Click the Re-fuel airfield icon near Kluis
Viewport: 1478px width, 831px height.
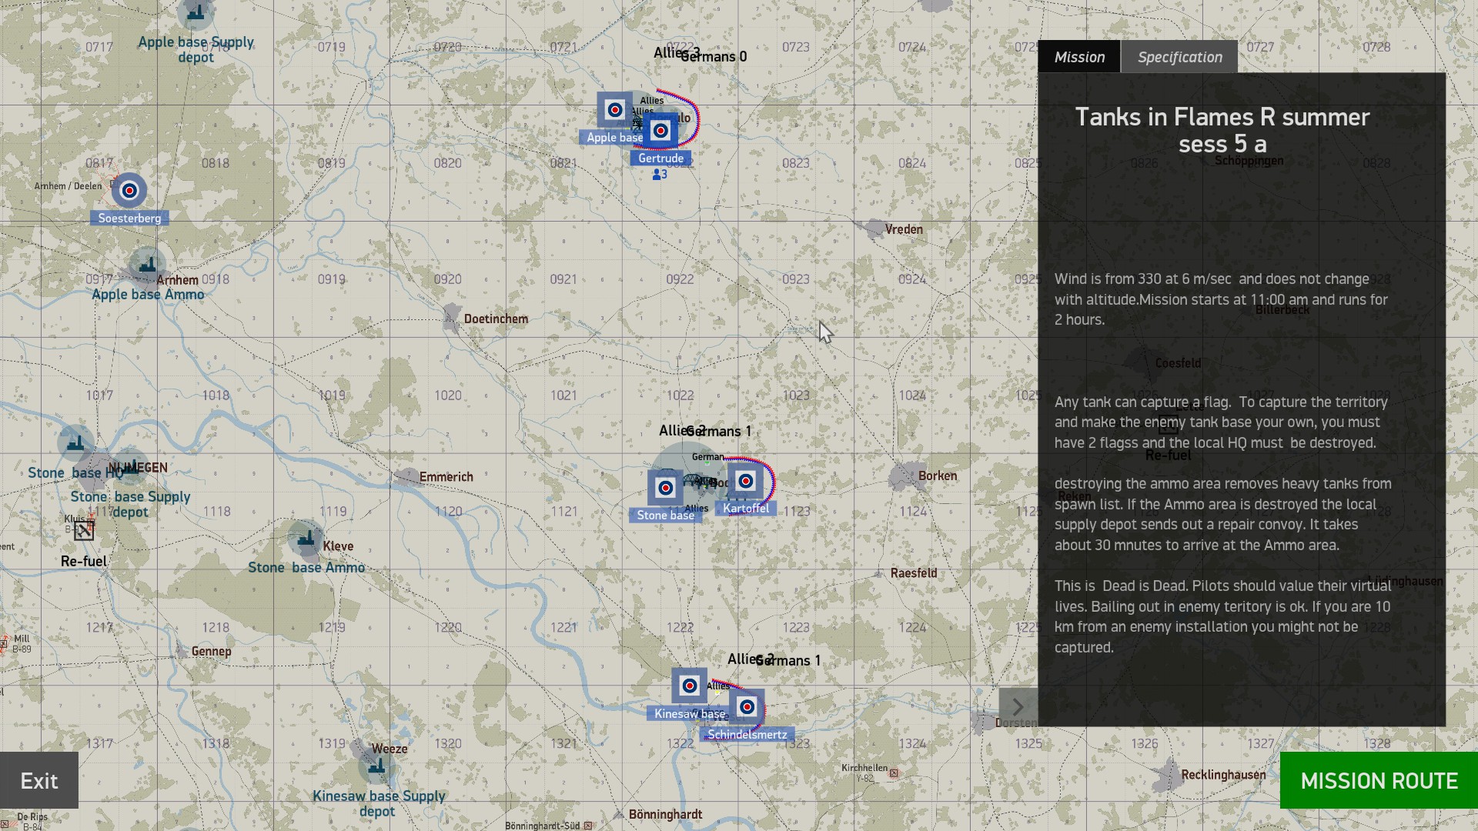[84, 530]
